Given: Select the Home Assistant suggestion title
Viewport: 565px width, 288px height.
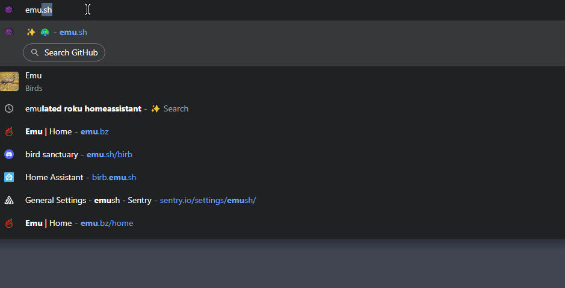Looking at the screenshot, I should pyautogui.click(x=54, y=177).
